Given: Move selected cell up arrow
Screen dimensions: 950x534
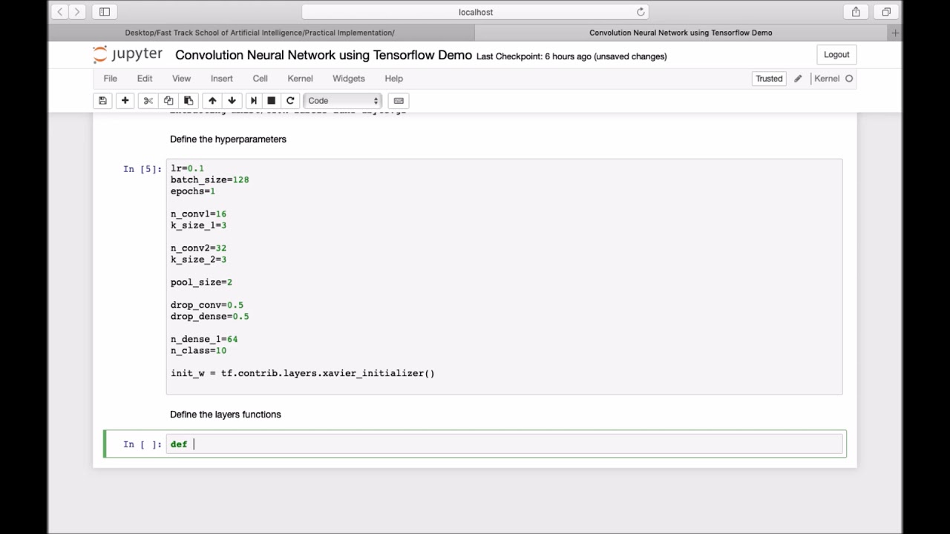Looking at the screenshot, I should pos(212,101).
